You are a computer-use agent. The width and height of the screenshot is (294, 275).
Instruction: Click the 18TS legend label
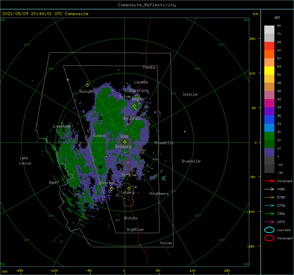(x=281, y=222)
